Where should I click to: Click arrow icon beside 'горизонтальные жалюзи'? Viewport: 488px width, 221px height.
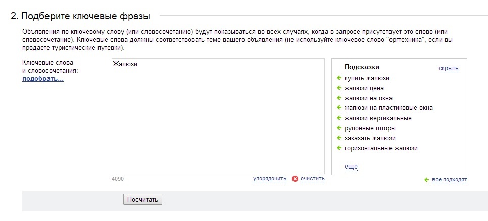339,148
